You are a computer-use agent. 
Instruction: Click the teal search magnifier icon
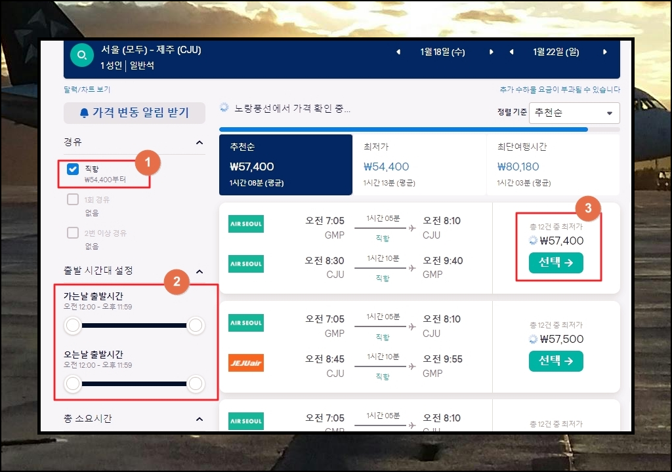tap(82, 55)
